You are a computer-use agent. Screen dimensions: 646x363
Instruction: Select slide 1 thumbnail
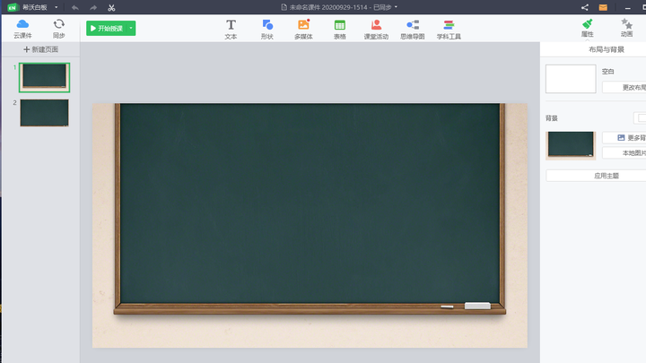click(45, 77)
